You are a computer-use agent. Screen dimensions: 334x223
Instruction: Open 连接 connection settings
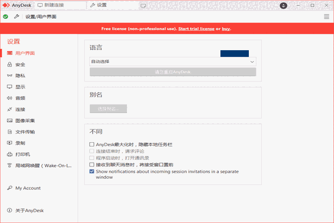point(20,109)
